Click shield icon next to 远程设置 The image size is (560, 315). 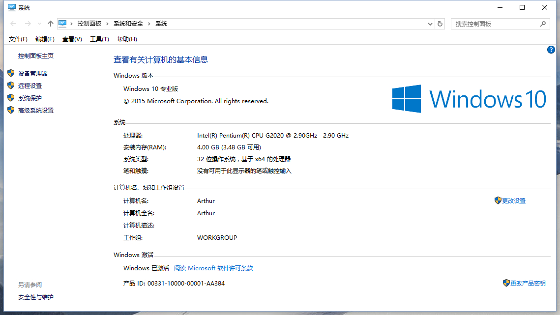(x=11, y=86)
